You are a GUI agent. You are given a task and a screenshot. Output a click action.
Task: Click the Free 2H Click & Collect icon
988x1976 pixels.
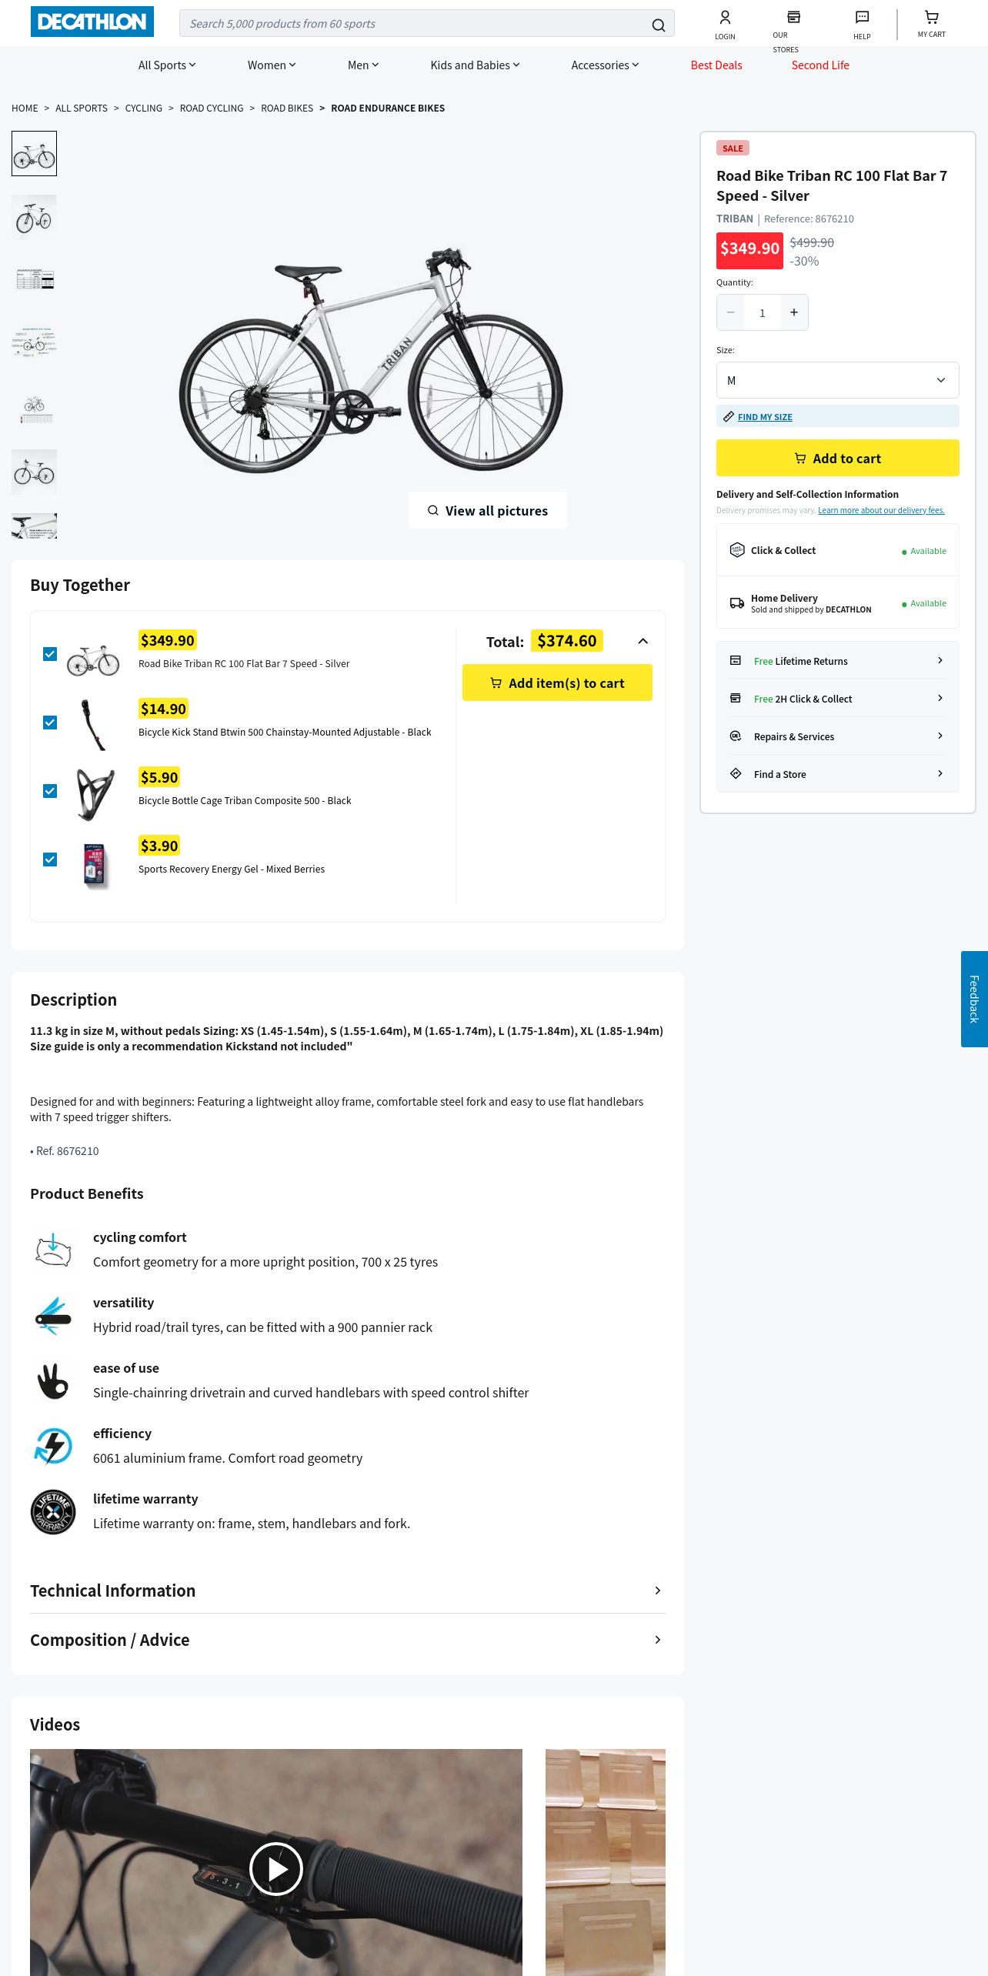[x=736, y=698]
